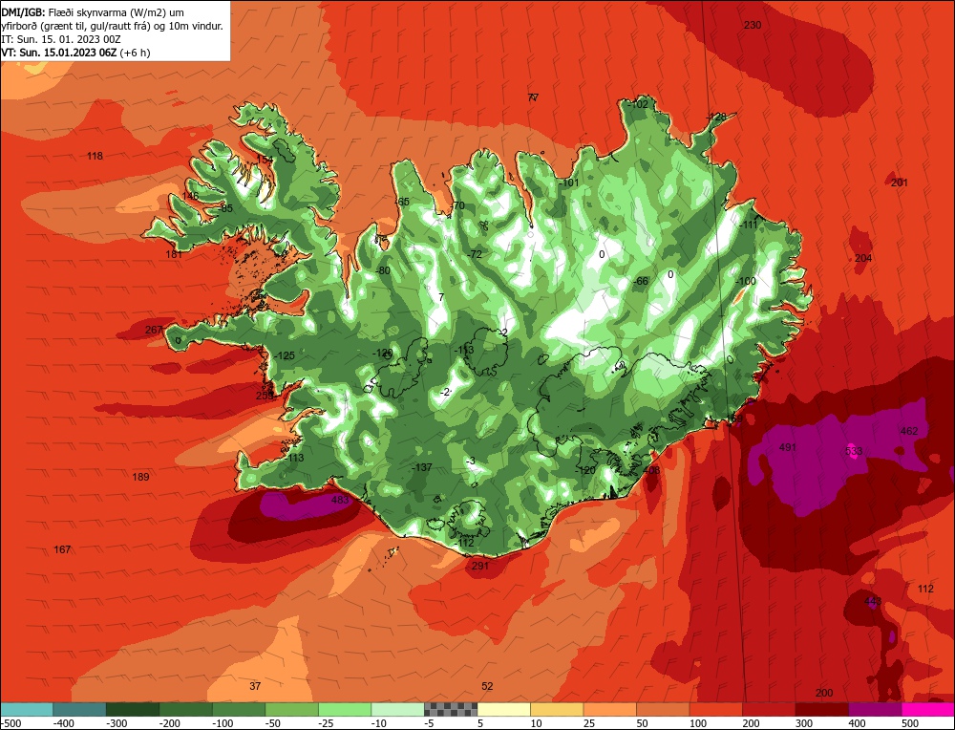Viewport: 955px width, 730px height.
Task: Click the darkest green -300 to -200 legend swatch
Action: coord(133,709)
